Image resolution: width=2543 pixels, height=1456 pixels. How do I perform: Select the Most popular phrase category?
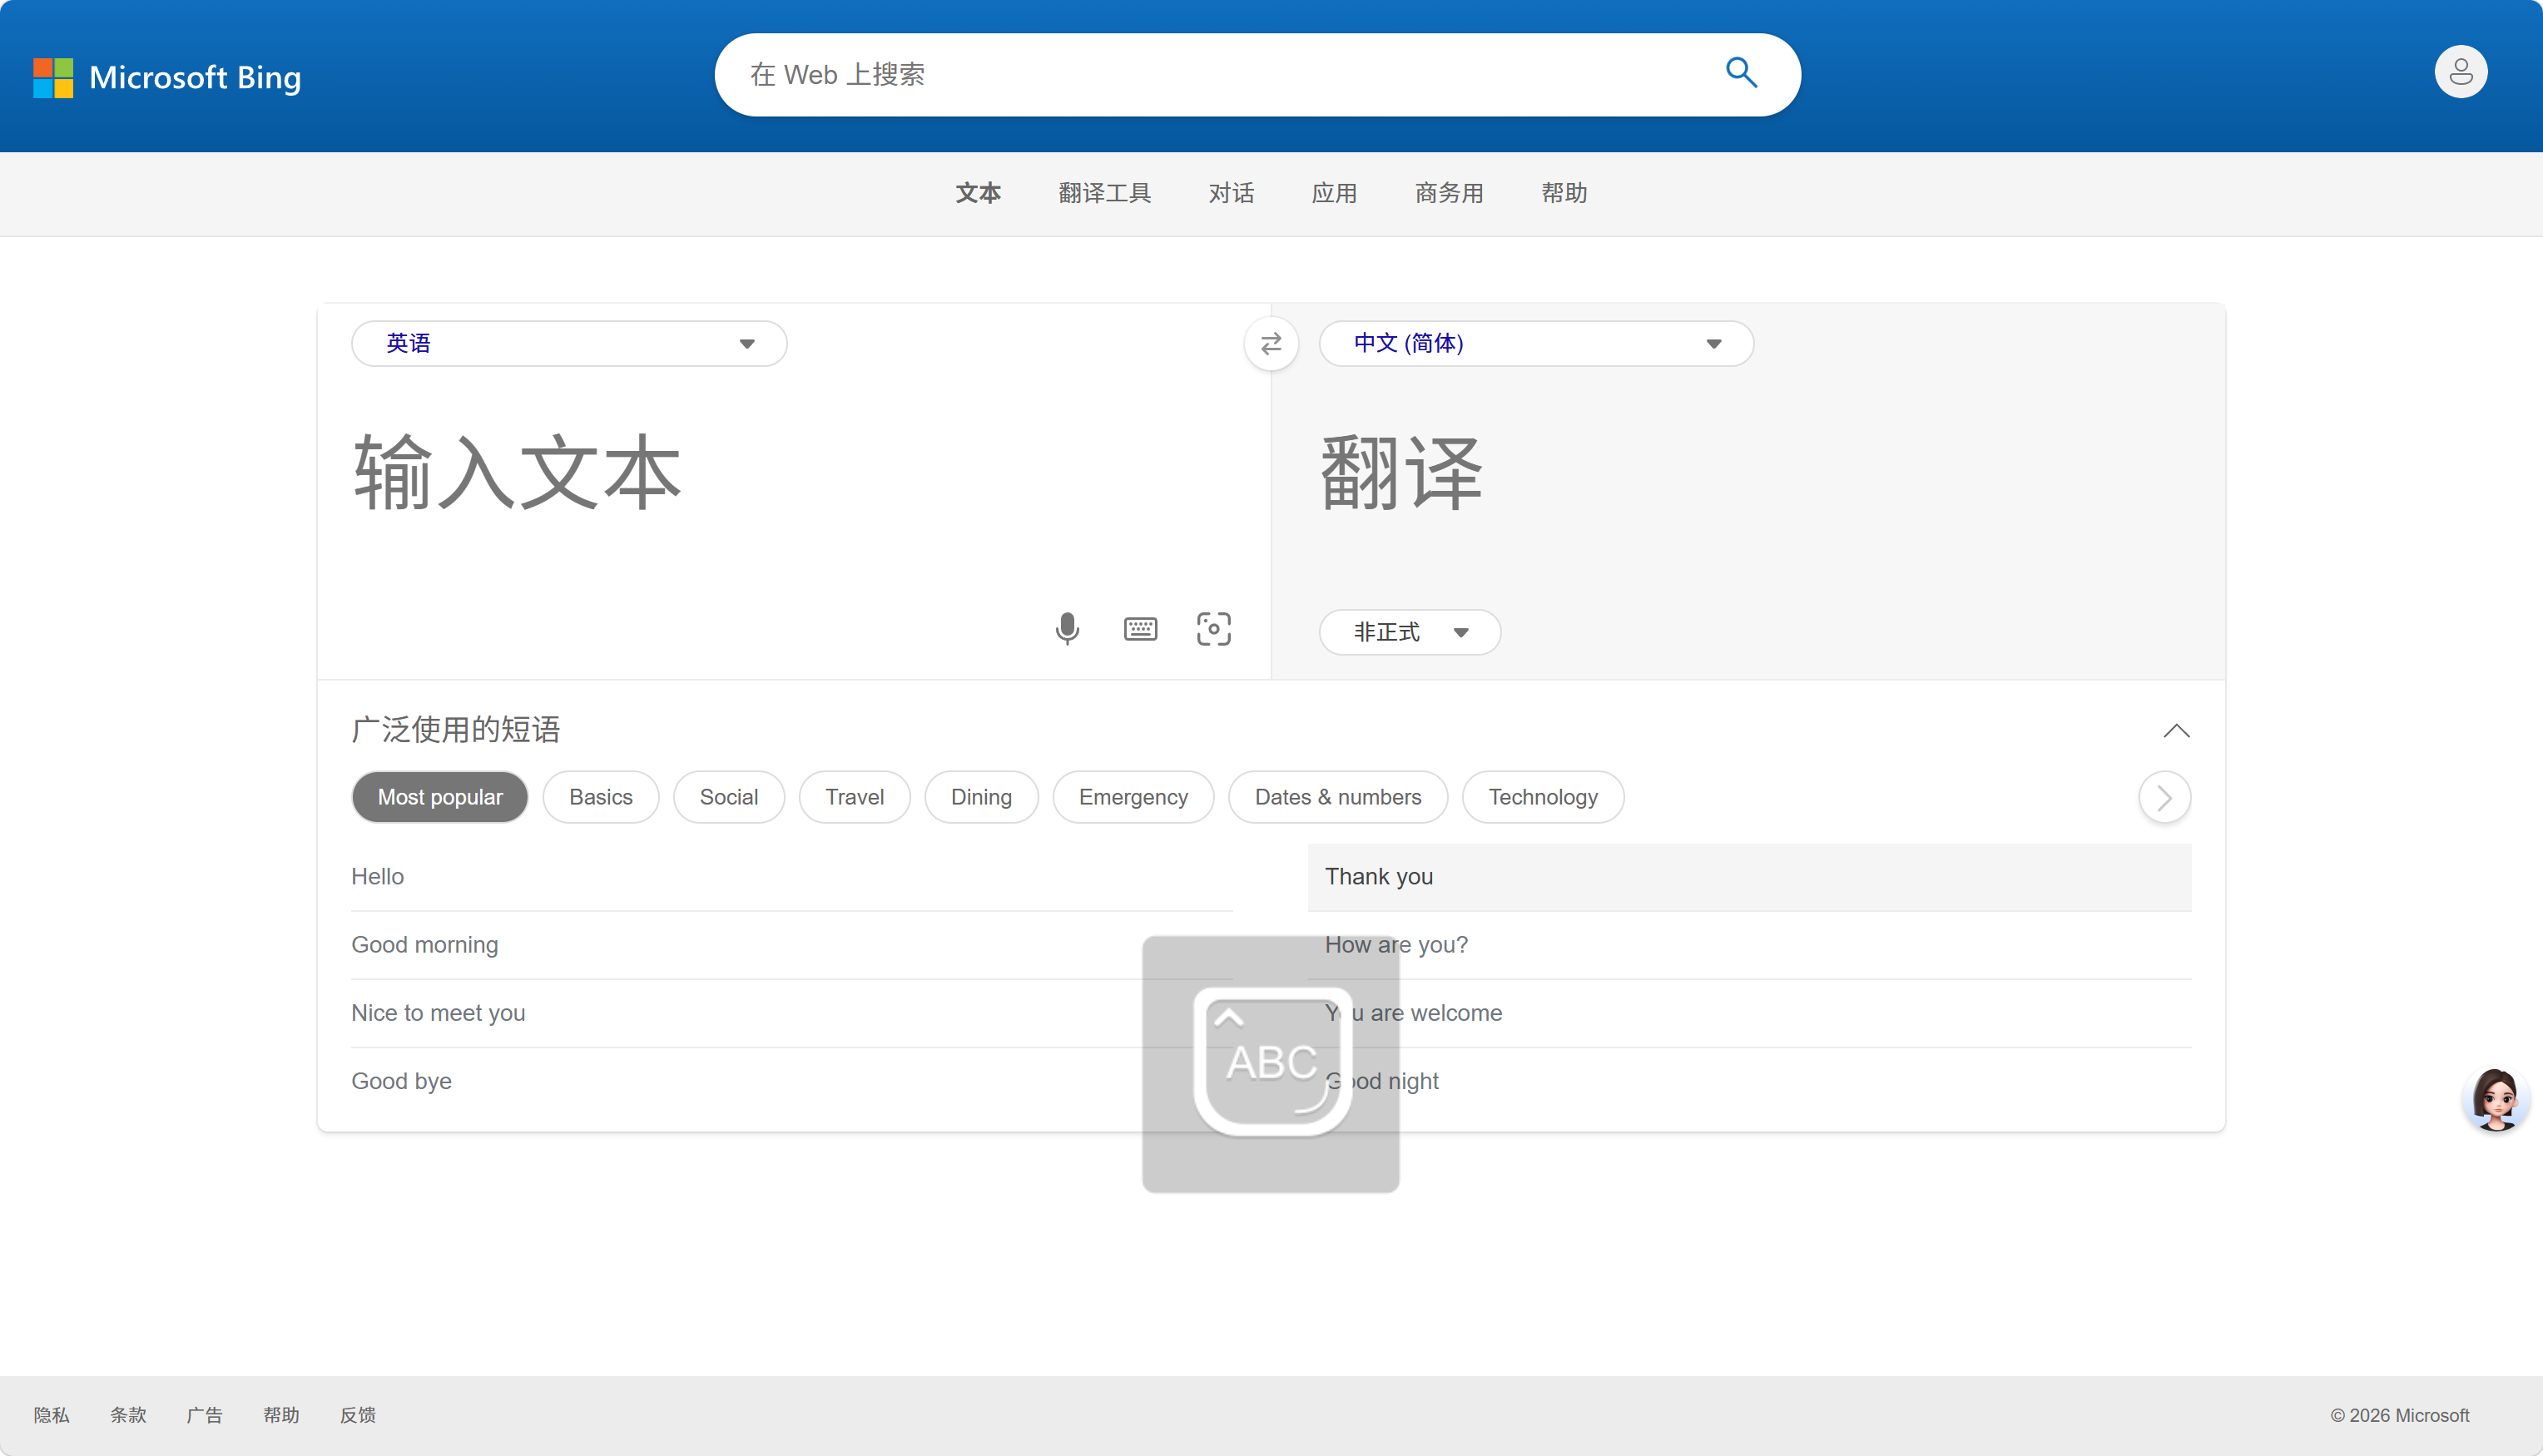(x=440, y=797)
